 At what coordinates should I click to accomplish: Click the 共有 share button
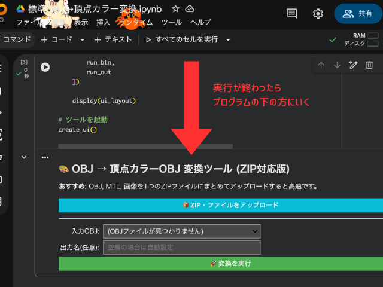(x=358, y=13)
